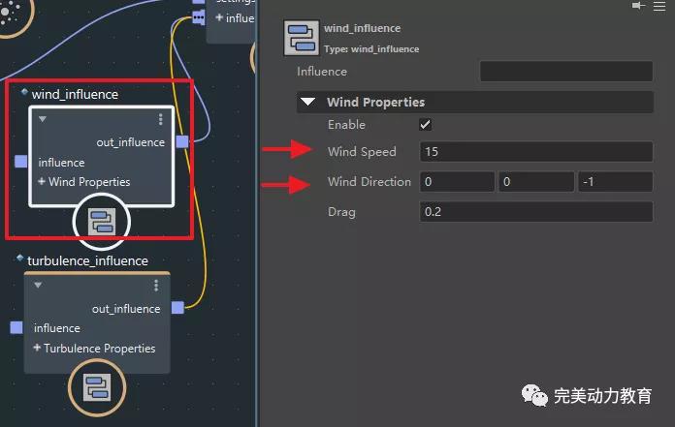Collapse the Wind Properties section

[308, 102]
